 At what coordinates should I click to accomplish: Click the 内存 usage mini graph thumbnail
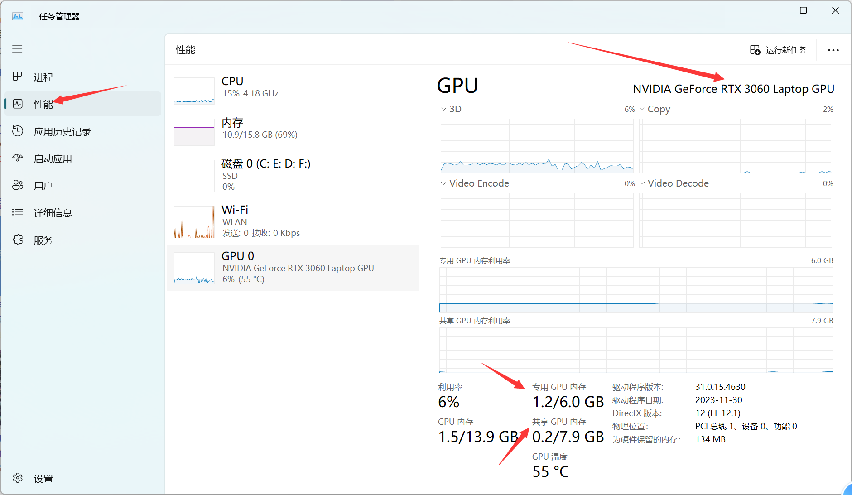coord(194,132)
